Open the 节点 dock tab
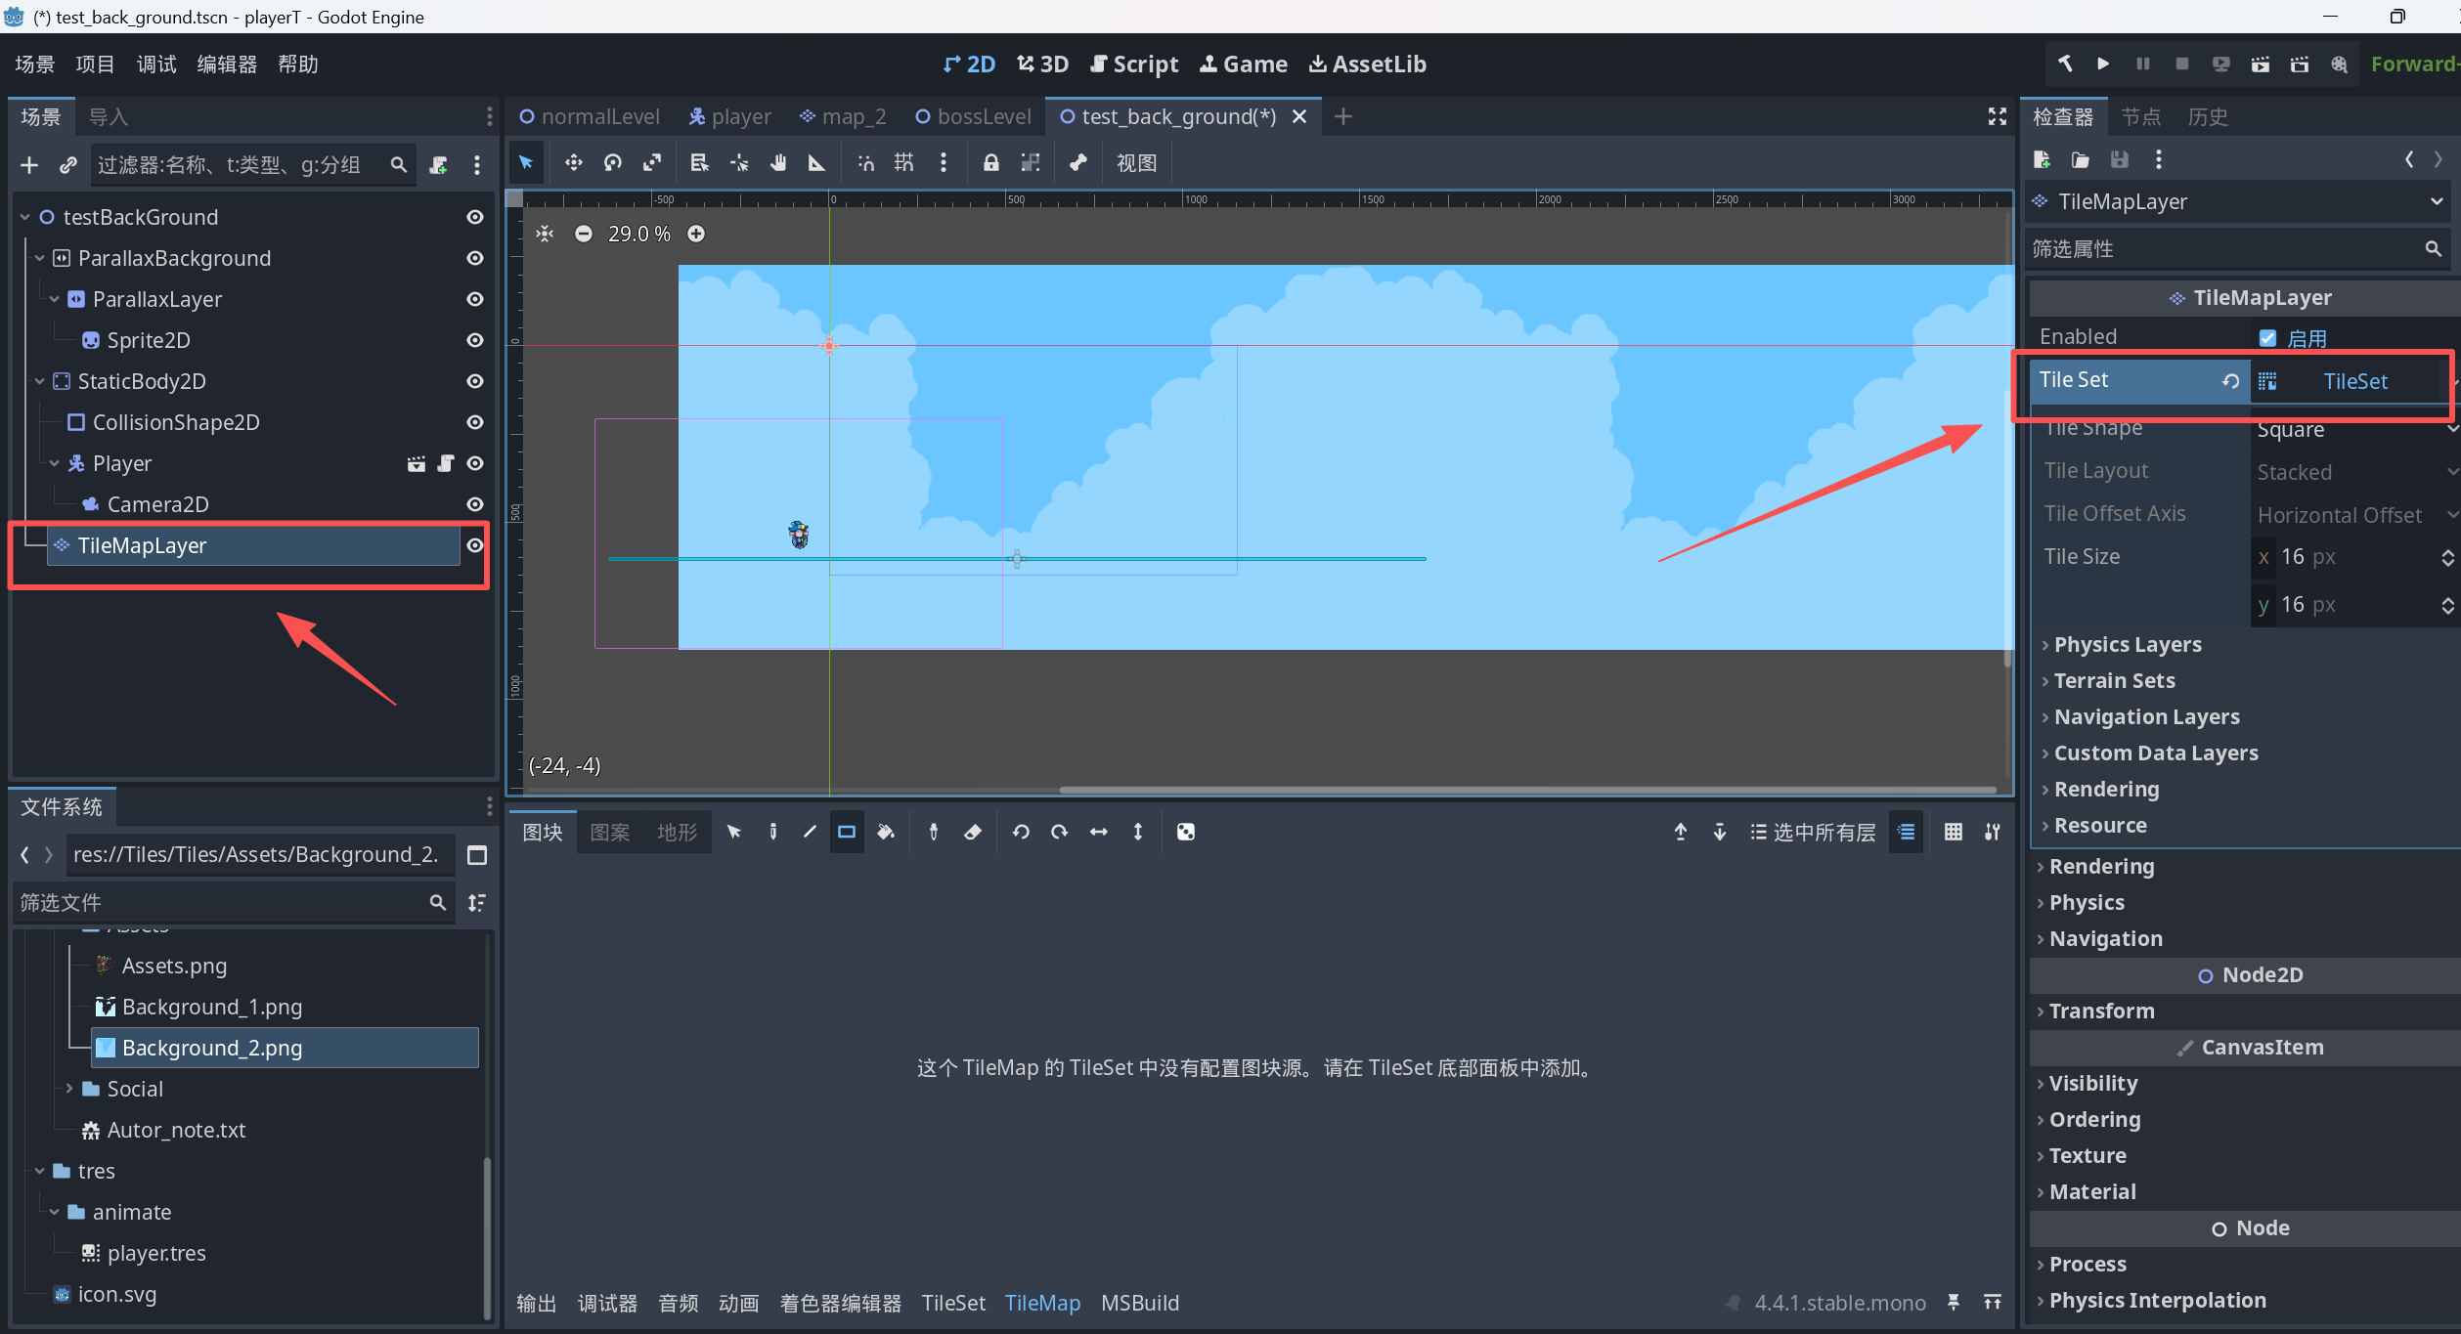Image resolution: width=2461 pixels, height=1334 pixels. [x=2141, y=117]
